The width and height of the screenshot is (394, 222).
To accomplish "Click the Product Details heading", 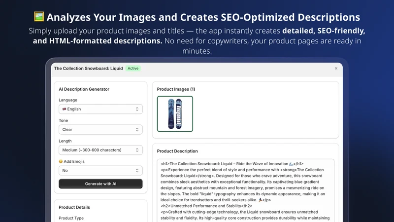I will (x=74, y=207).
